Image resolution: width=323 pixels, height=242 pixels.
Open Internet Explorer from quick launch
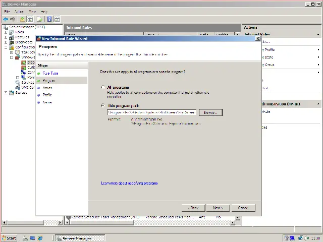40,238
